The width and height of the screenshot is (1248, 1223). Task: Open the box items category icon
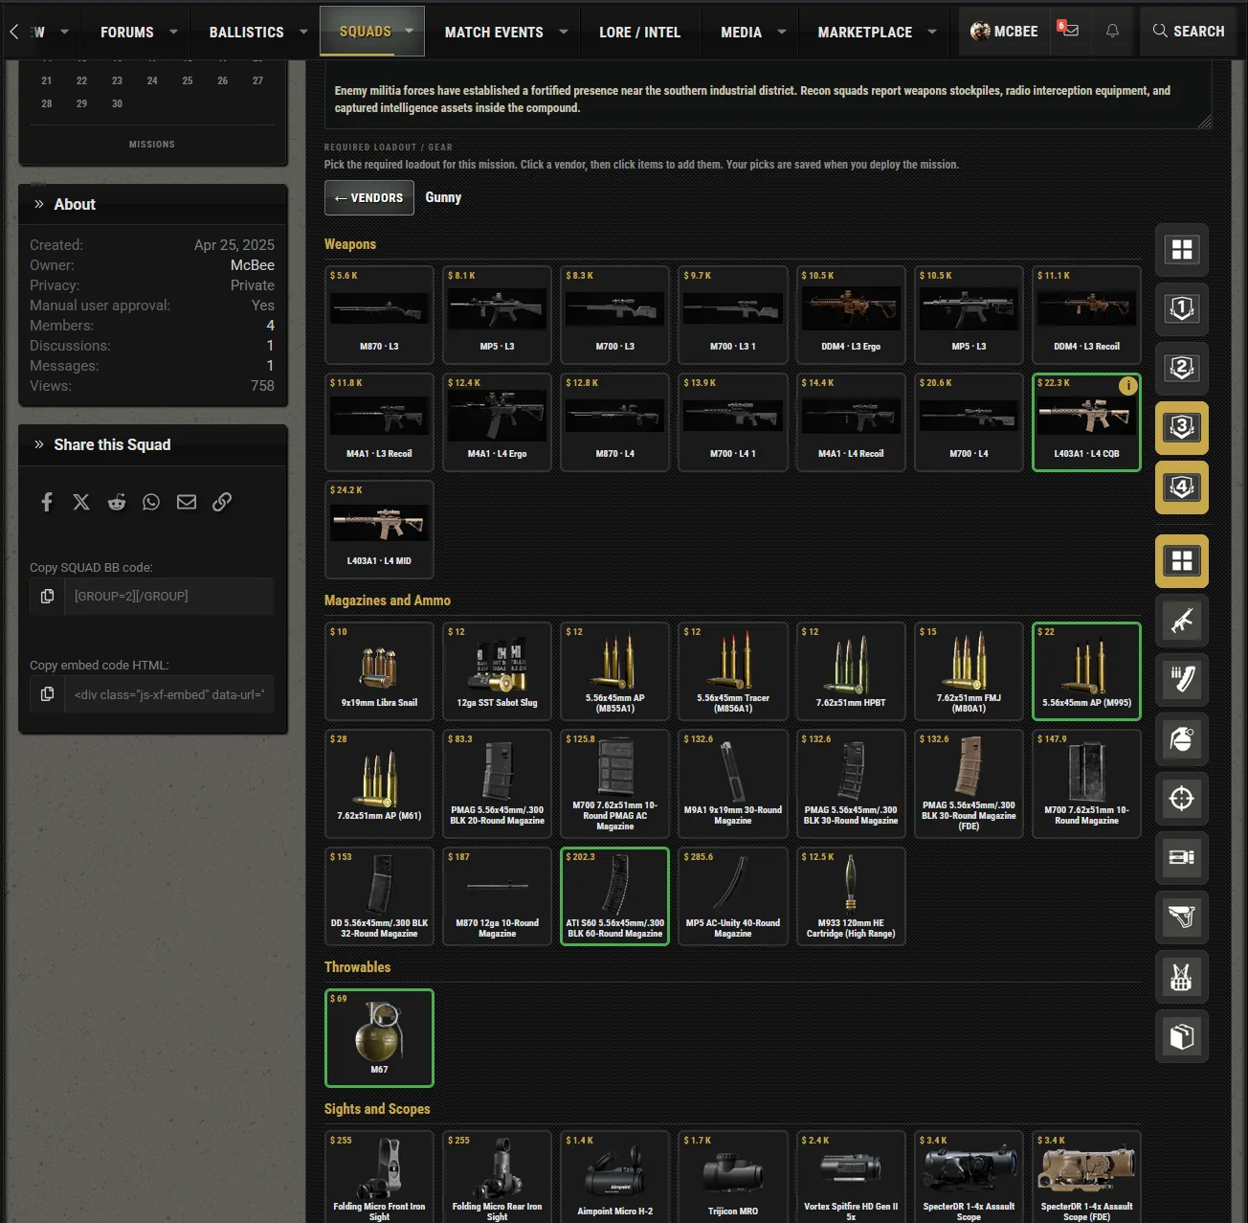tap(1182, 1036)
